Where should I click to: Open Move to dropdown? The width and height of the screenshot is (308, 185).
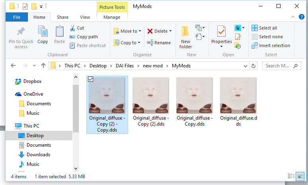(127, 31)
